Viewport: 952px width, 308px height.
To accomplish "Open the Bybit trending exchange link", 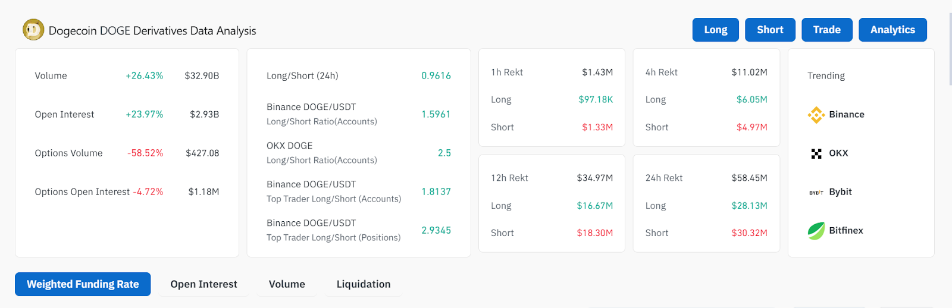I will tap(840, 192).
